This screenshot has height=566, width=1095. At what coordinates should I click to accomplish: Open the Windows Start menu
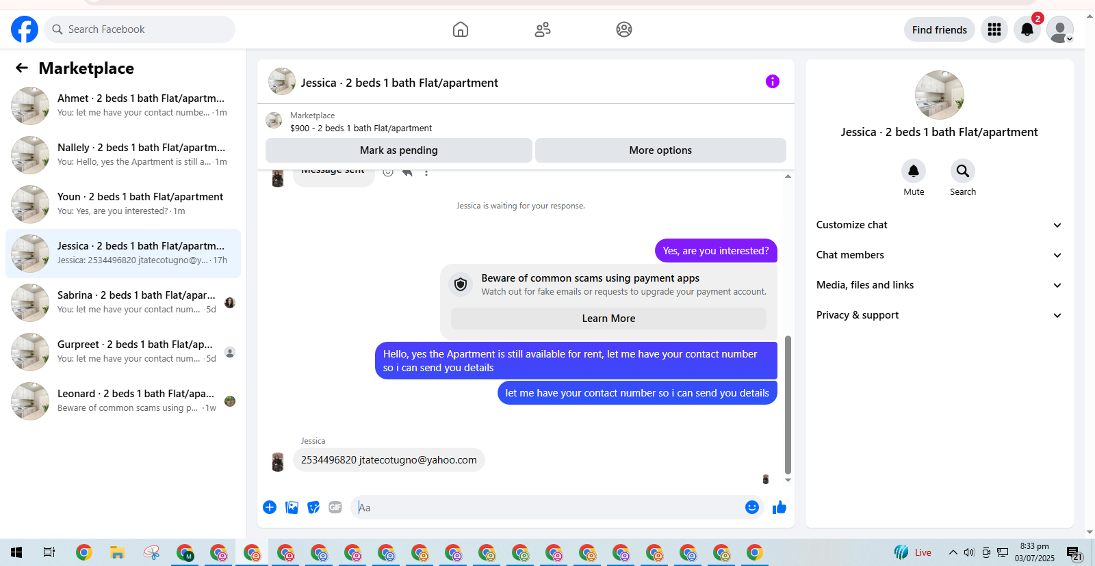tap(16, 552)
